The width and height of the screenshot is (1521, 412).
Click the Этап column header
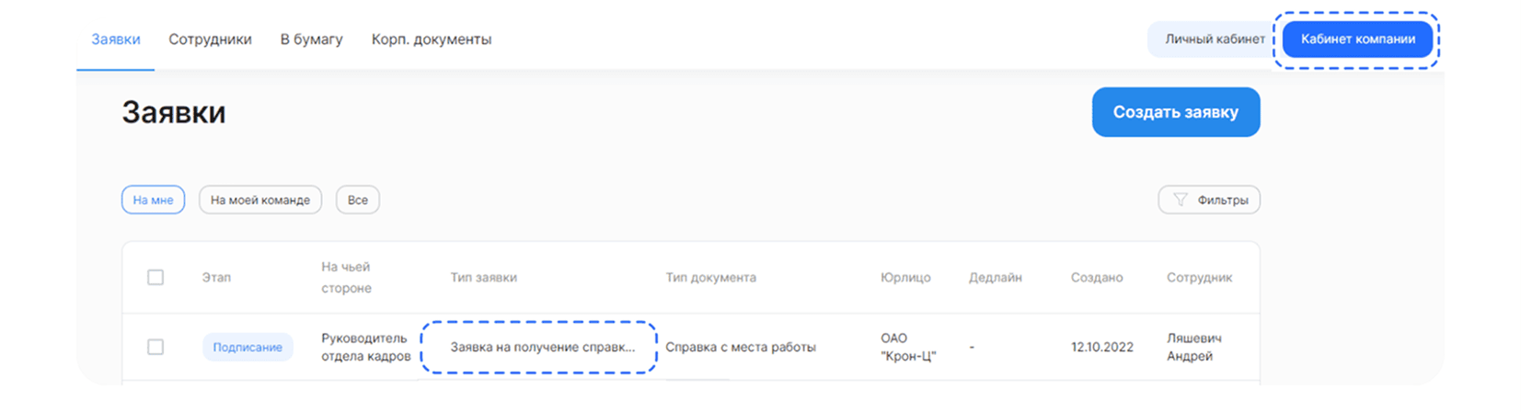click(216, 277)
